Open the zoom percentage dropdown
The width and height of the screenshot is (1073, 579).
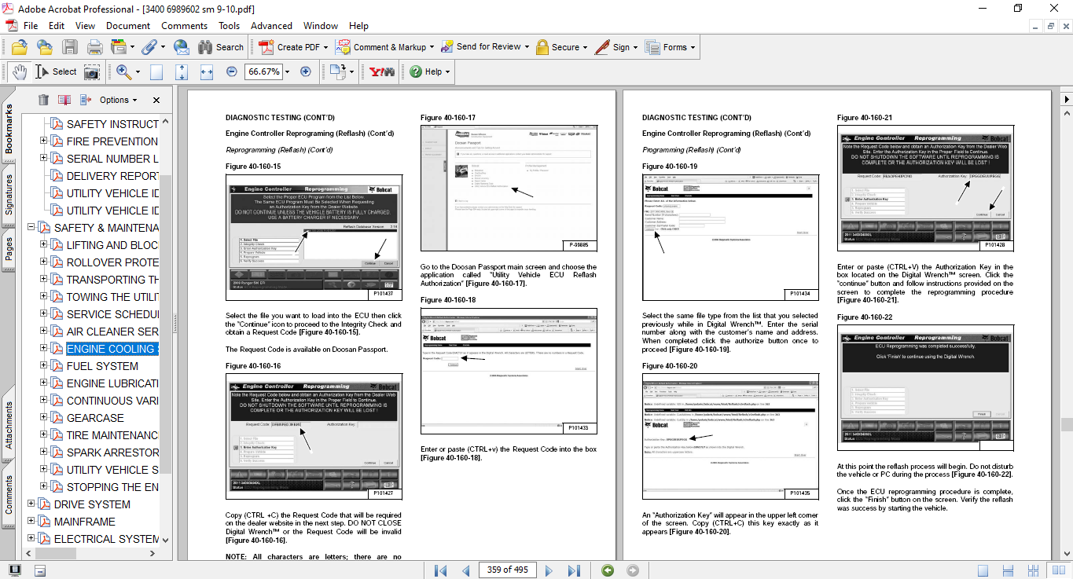[288, 71]
